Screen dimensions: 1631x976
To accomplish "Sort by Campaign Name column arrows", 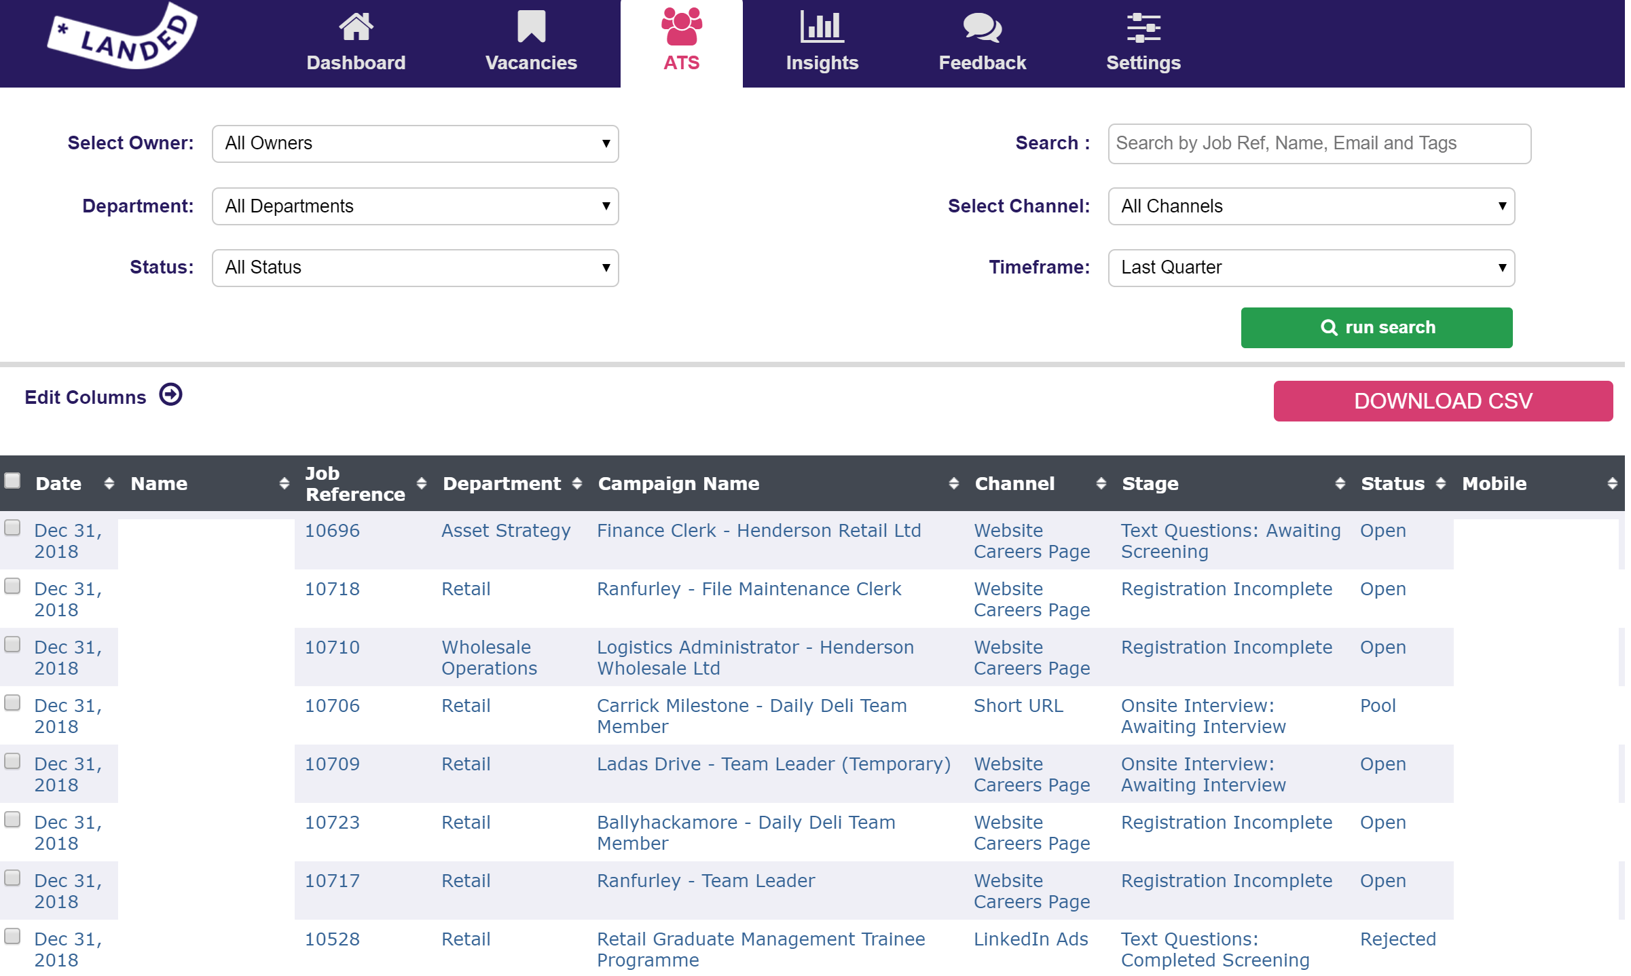I will coord(953,483).
